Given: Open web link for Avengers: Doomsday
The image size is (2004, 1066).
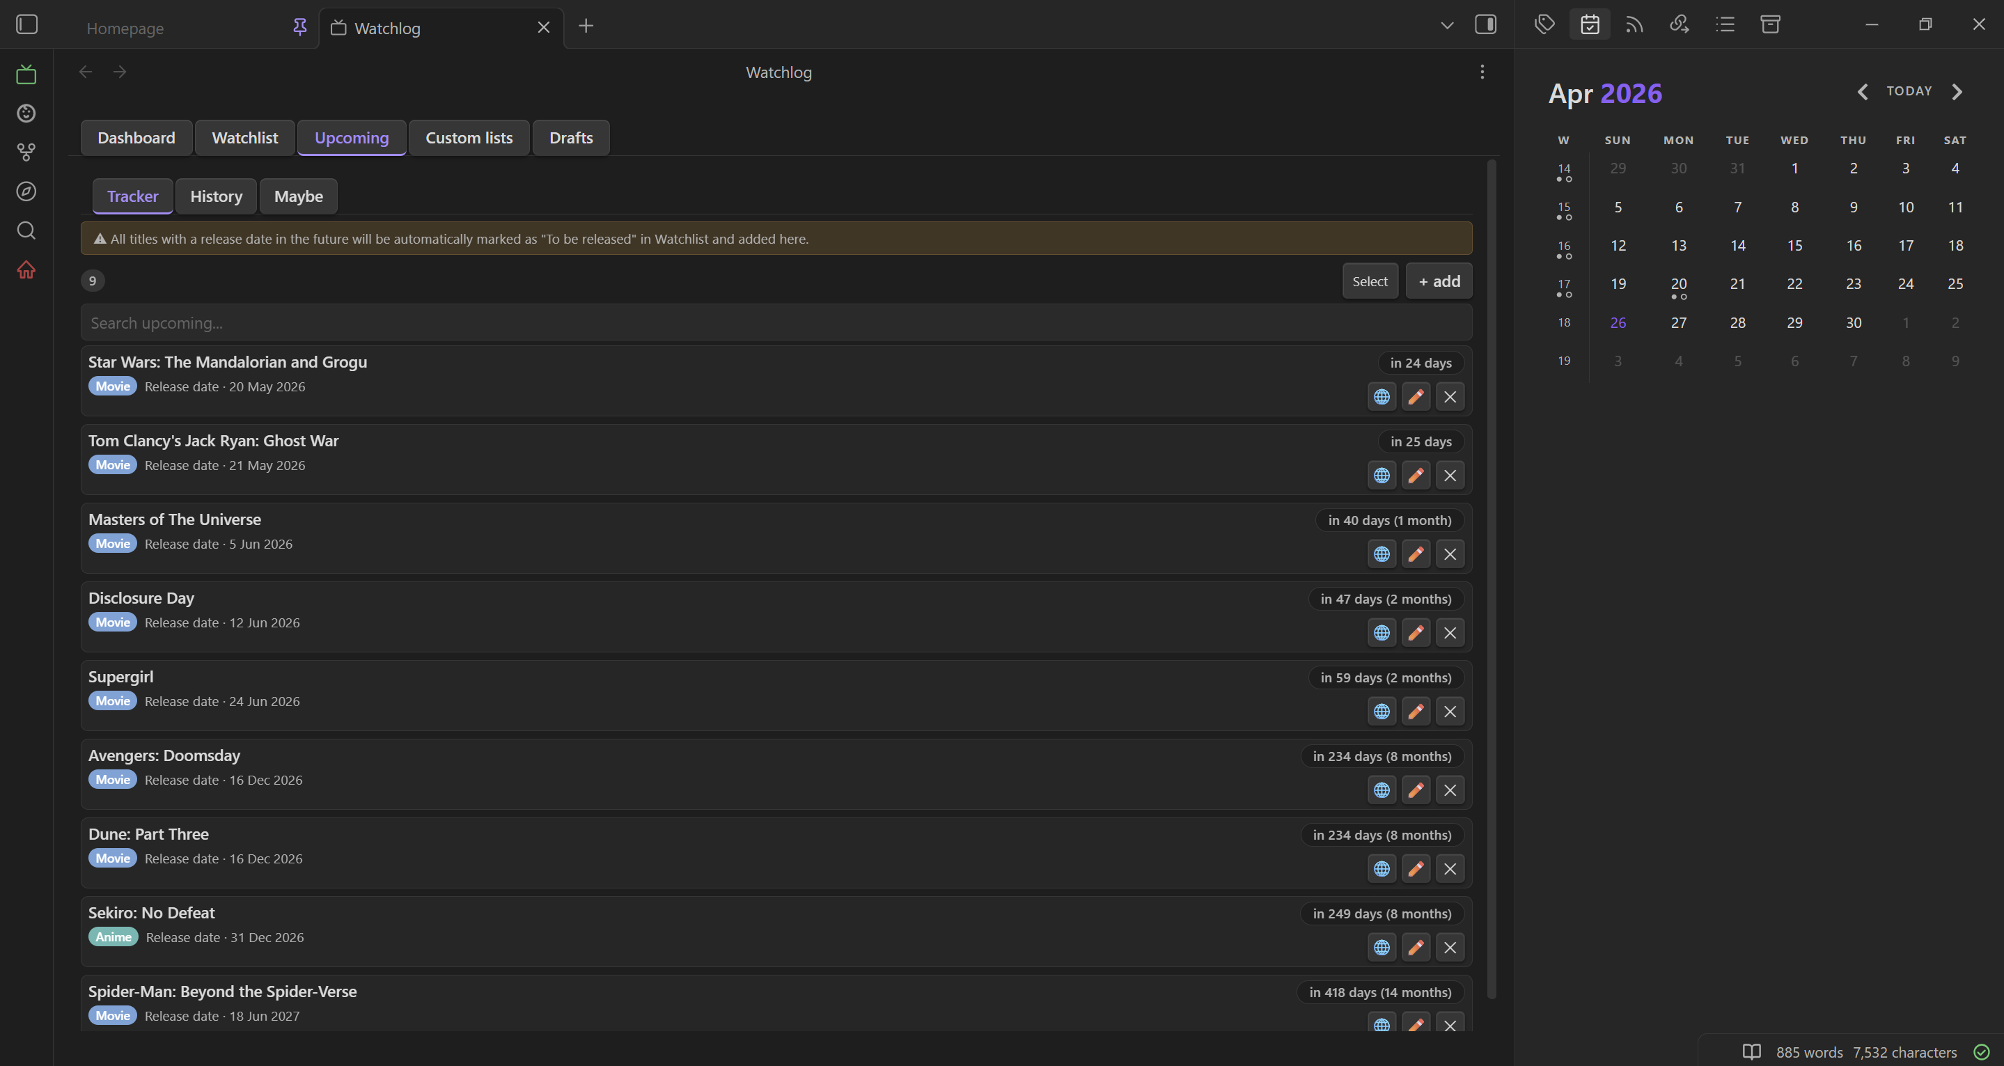Looking at the screenshot, I should [x=1381, y=790].
